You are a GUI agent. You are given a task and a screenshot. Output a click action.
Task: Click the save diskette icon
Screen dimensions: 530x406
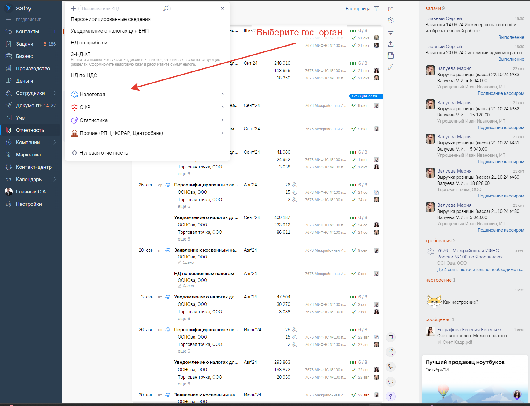391,55
